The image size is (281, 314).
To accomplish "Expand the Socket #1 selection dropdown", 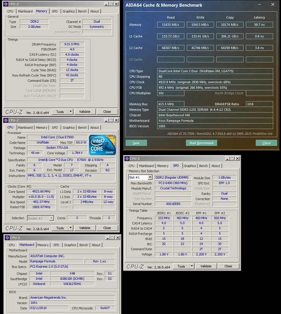I will pos(51,218).
